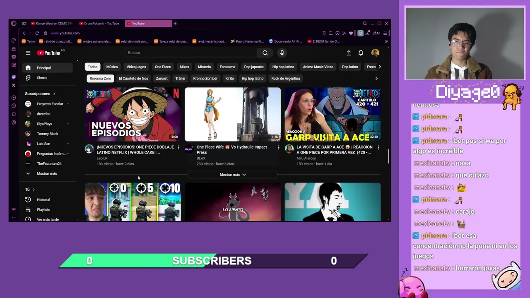Open the pinboards pin icon
Viewport: 530px width, 298px height.
point(324,33)
